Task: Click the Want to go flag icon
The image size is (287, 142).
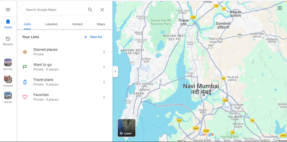Action: (x=25, y=67)
